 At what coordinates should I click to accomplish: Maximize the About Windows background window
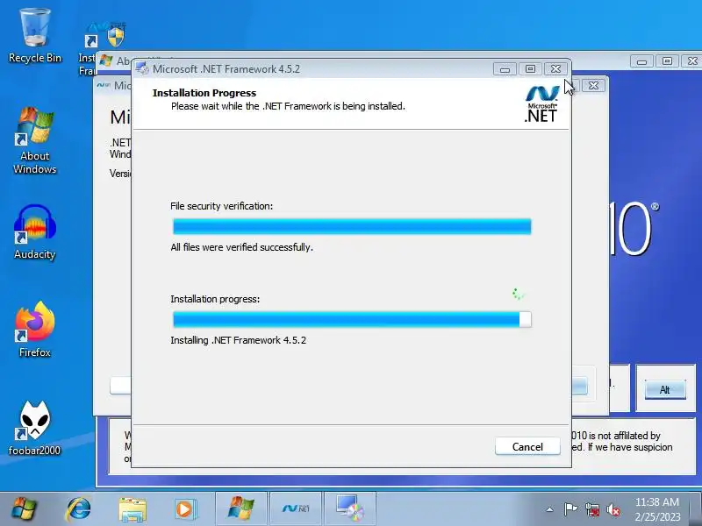click(667, 60)
